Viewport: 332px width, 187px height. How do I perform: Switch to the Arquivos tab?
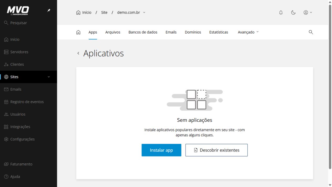(x=113, y=32)
